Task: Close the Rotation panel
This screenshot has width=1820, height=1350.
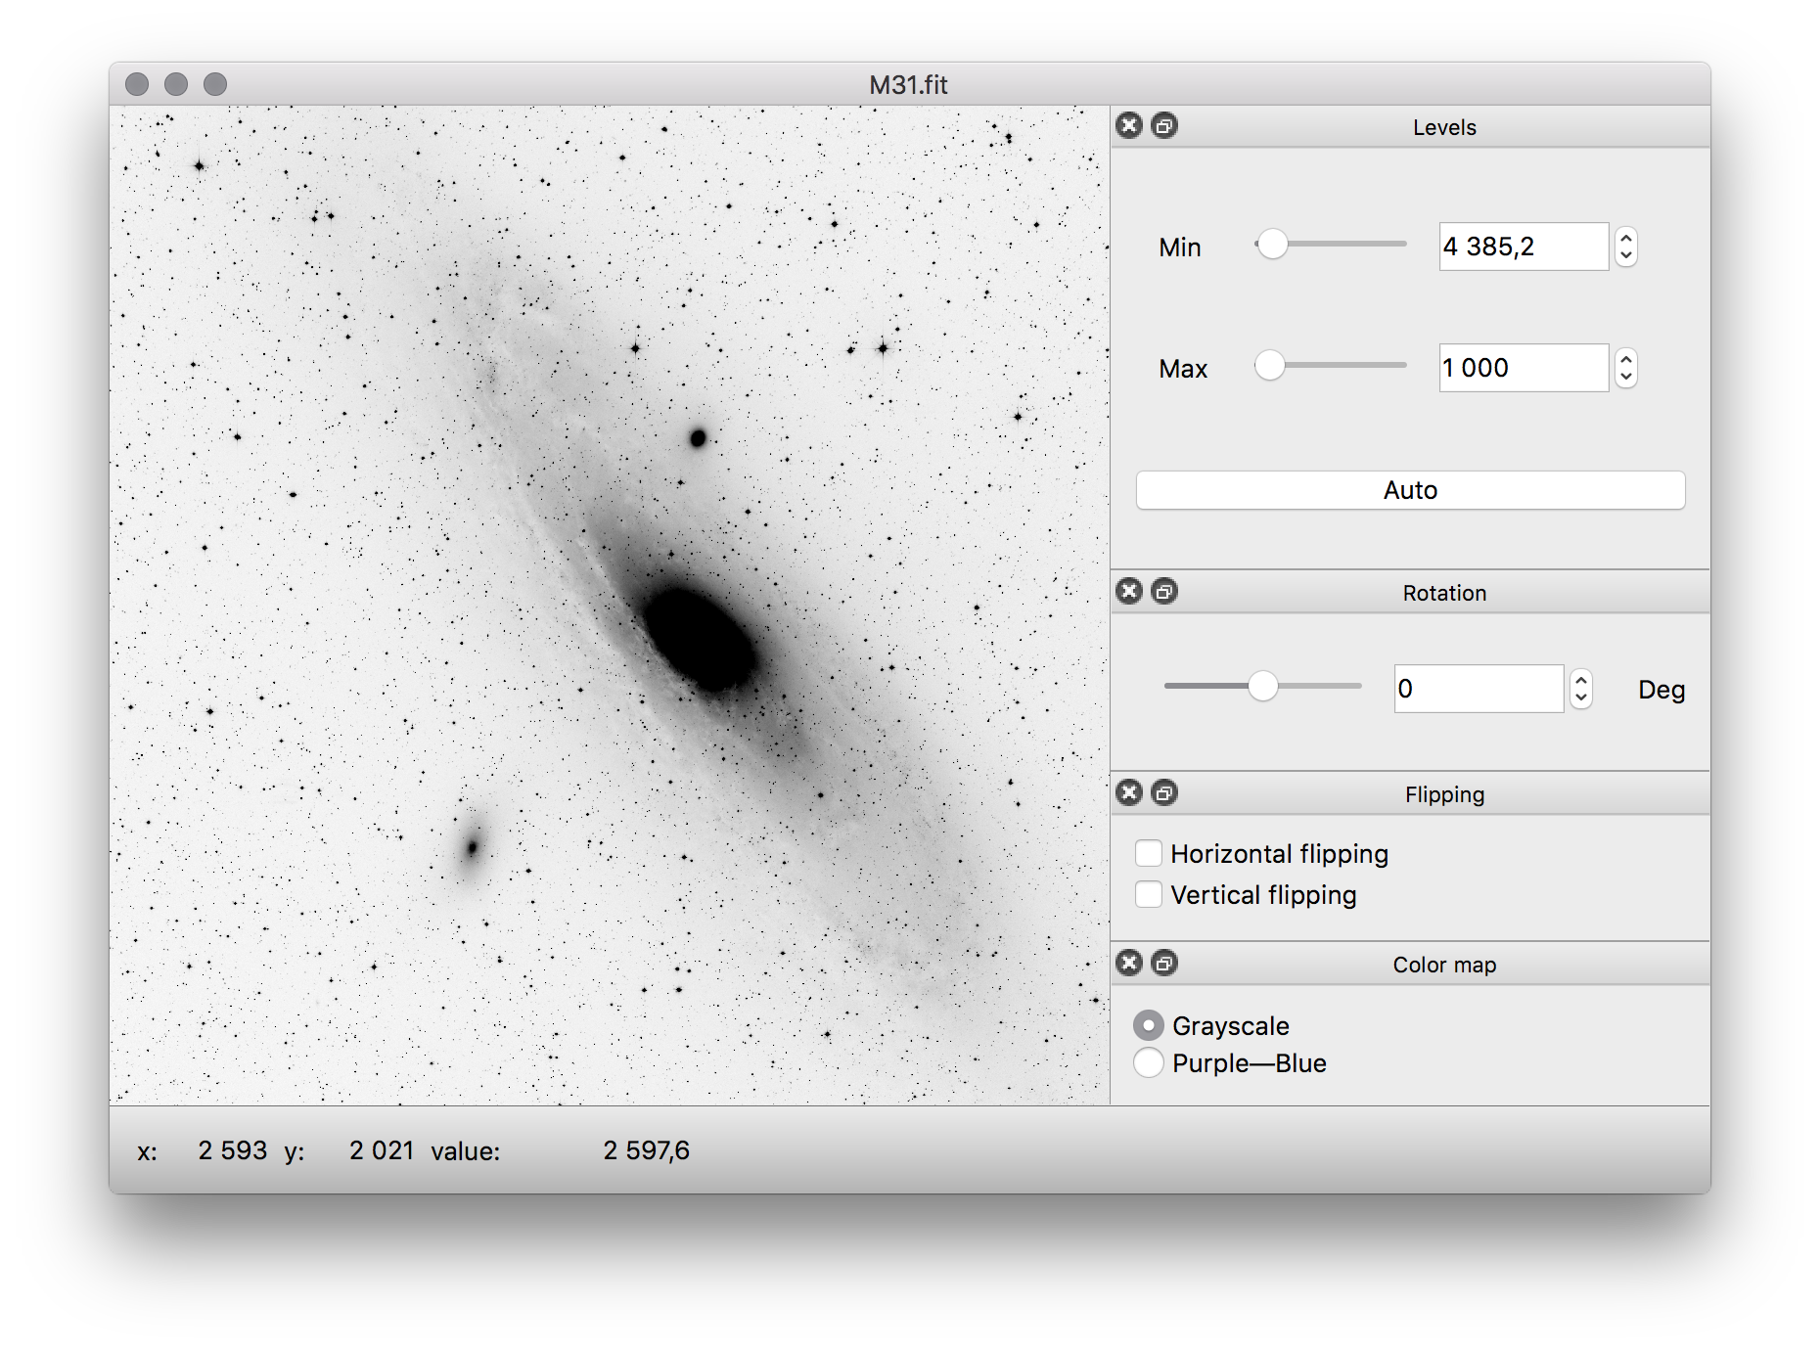Action: [x=1129, y=592]
